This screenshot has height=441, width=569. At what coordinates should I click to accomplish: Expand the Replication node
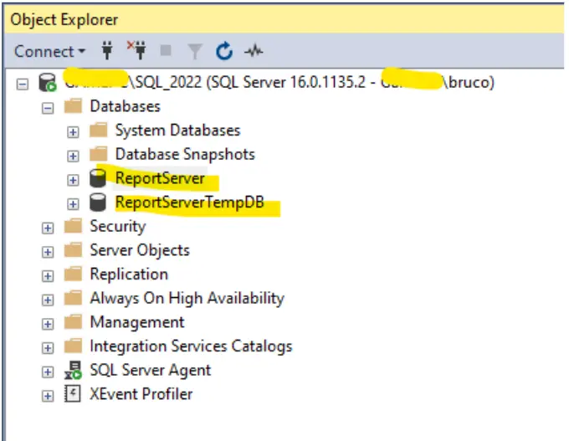pyautogui.click(x=48, y=276)
